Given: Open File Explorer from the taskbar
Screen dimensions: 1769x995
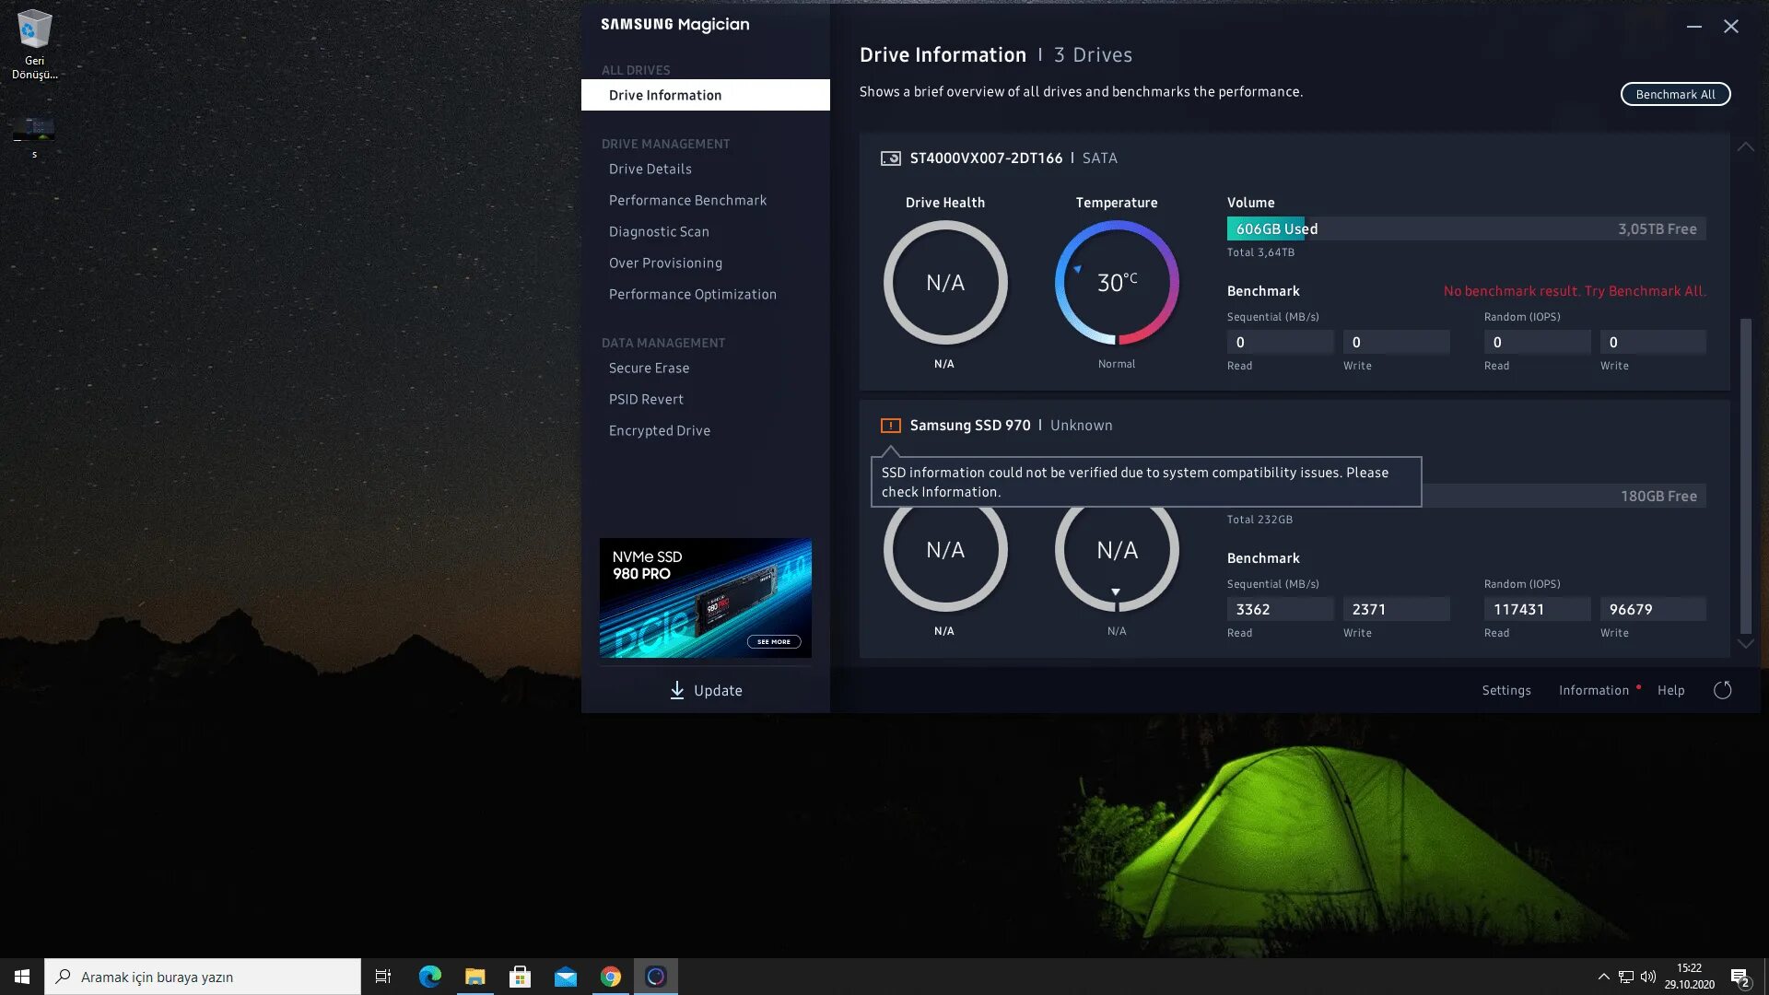Looking at the screenshot, I should click(x=474, y=977).
